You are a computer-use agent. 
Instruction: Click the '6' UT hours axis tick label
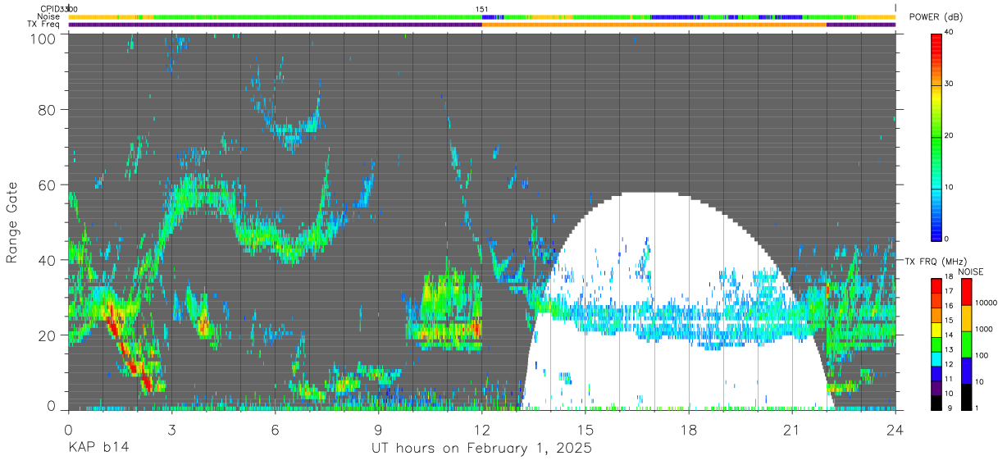275,429
